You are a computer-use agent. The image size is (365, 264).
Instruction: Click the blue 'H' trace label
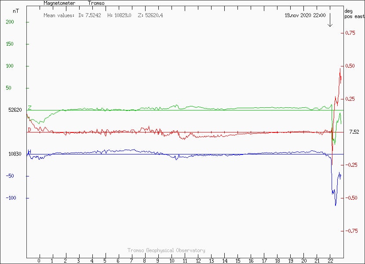click(29, 152)
